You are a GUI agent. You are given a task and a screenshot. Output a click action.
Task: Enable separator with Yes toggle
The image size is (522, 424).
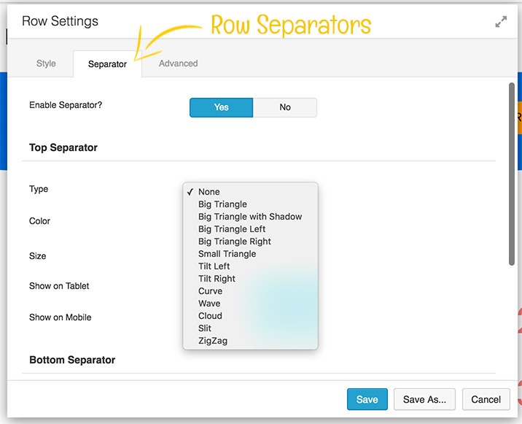[x=221, y=107]
